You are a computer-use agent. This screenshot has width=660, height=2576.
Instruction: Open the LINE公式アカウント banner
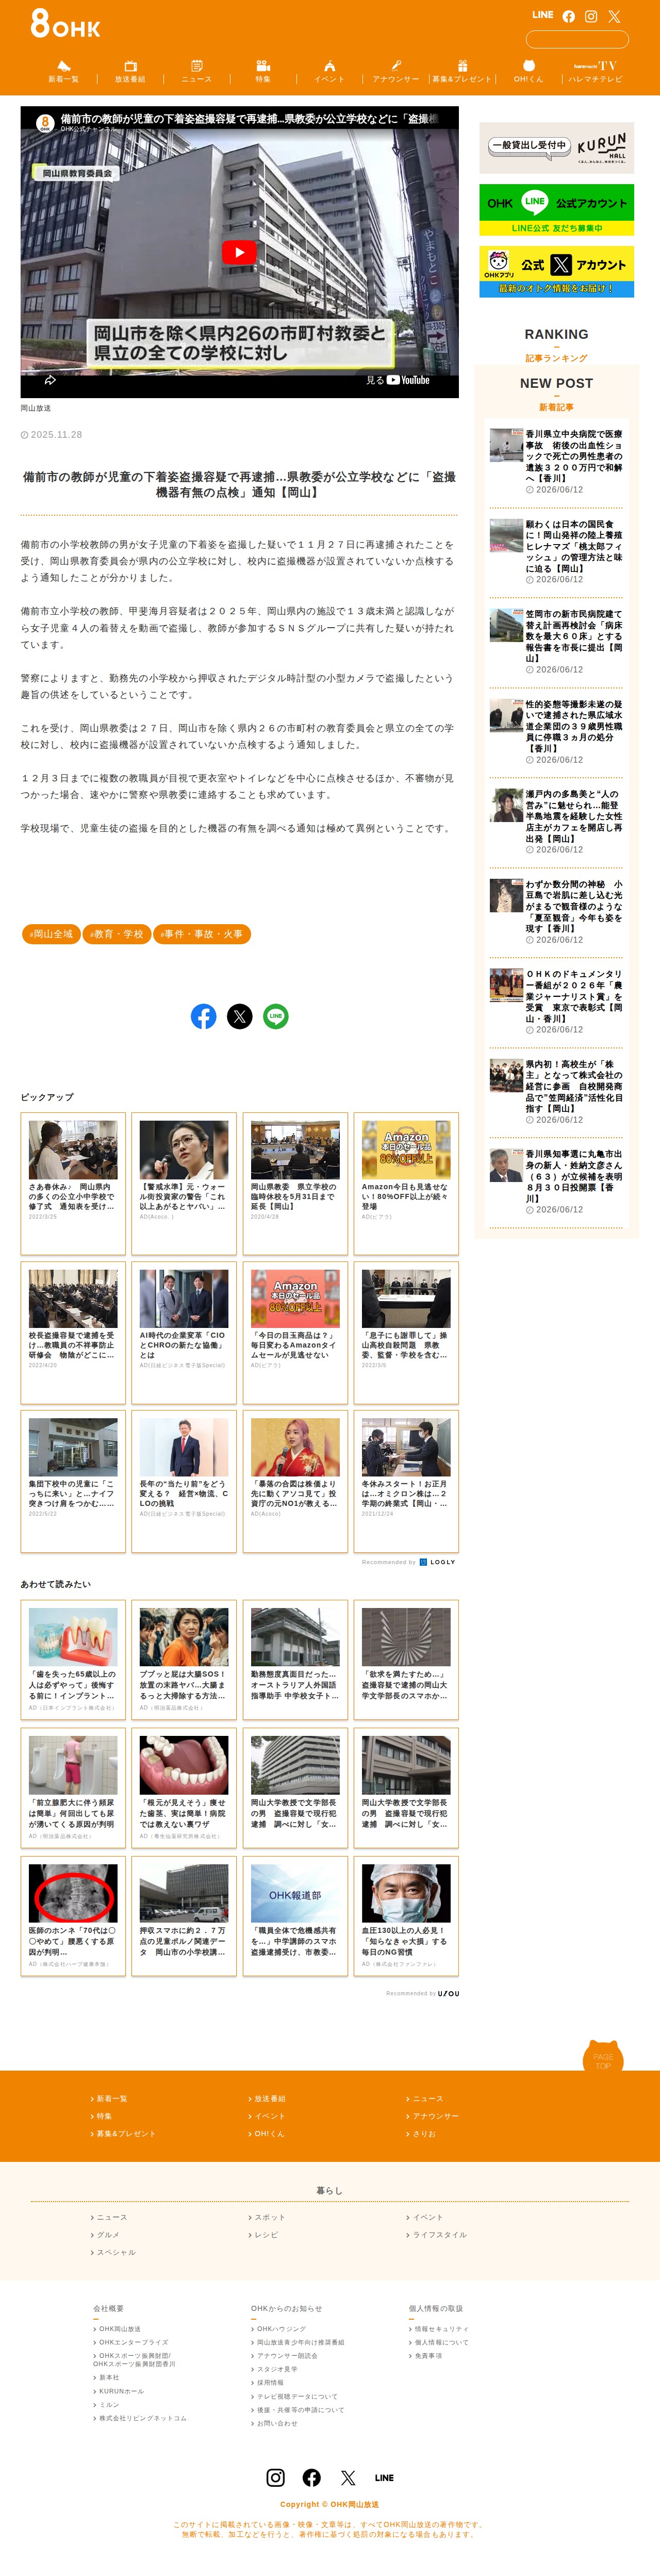(x=556, y=210)
